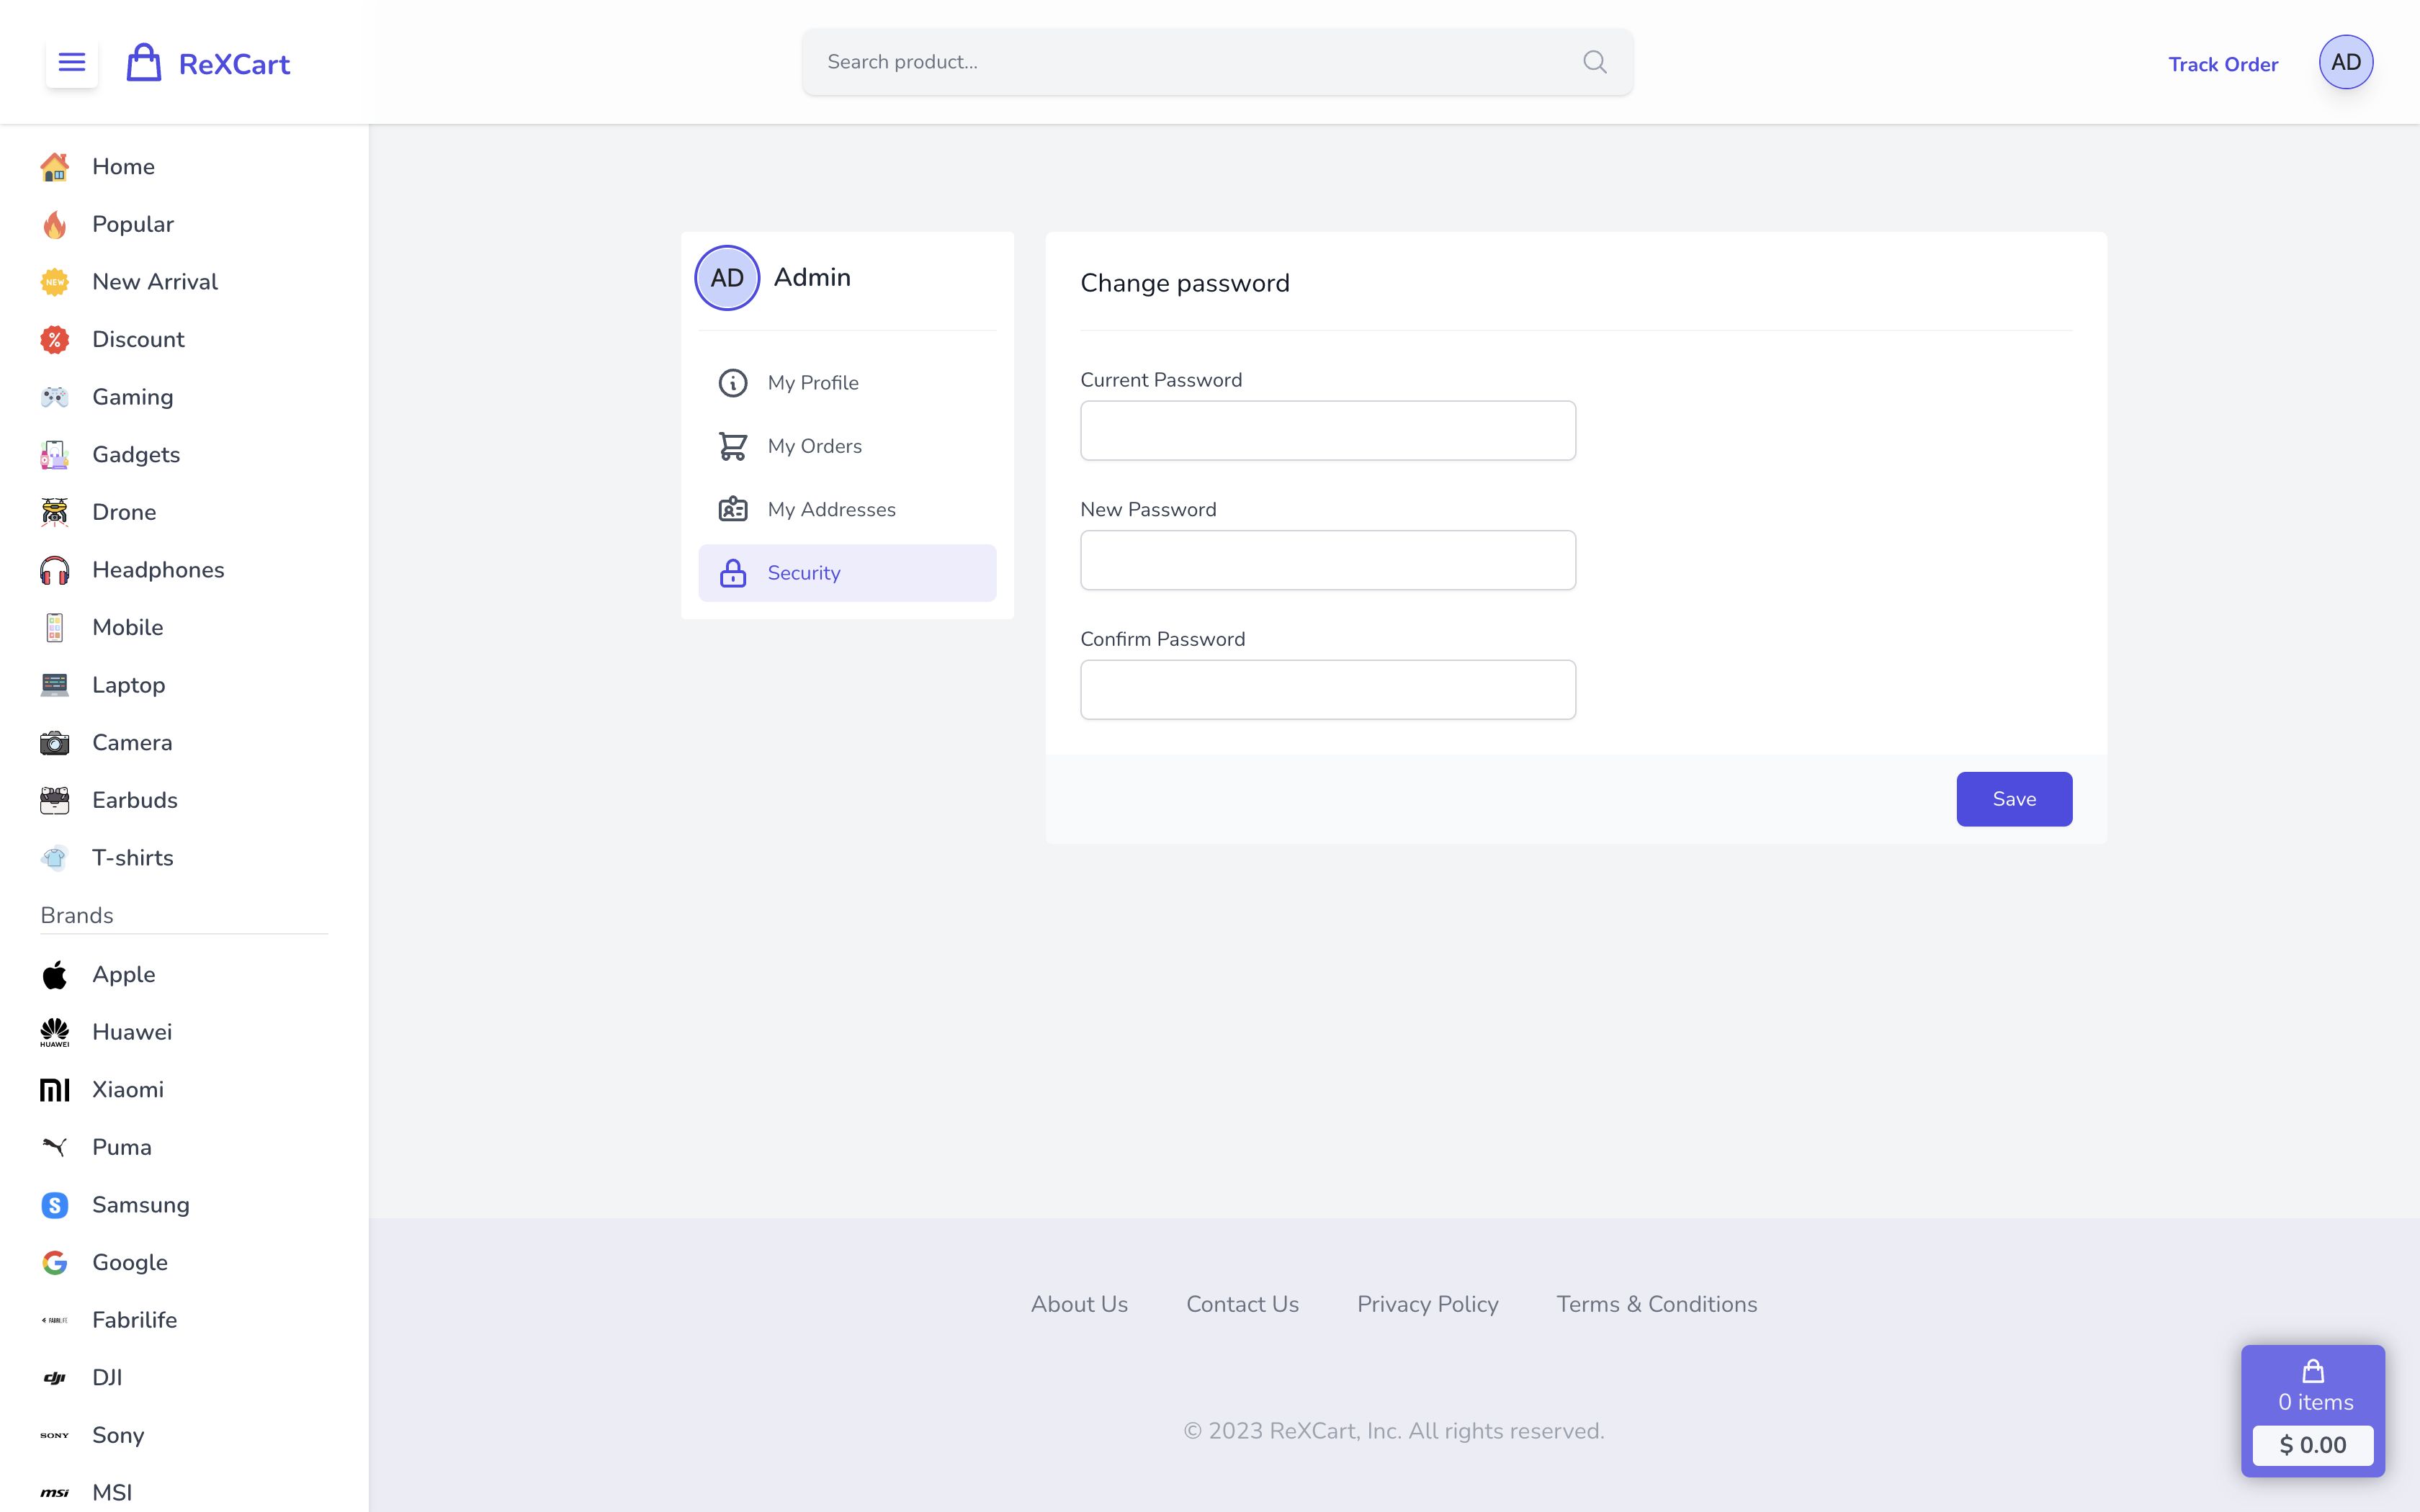The height and width of the screenshot is (1512, 2420).
Task: Filter by the MSI brand
Action: coord(112,1493)
